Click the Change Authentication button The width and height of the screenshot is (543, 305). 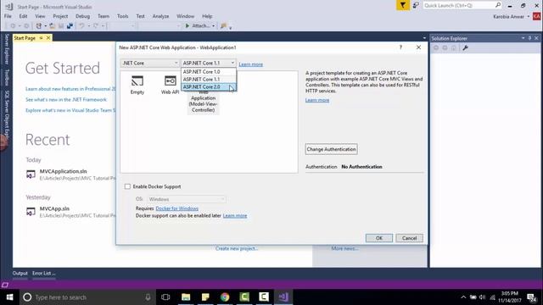pyautogui.click(x=332, y=149)
